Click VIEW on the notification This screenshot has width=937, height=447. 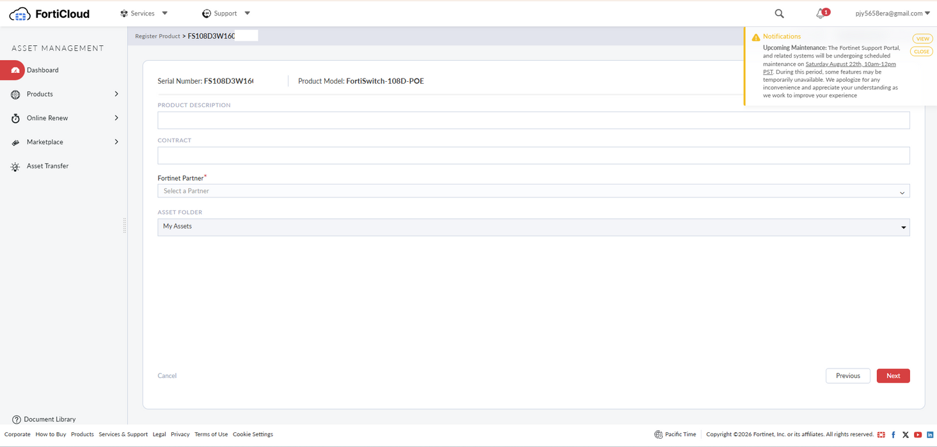tap(922, 39)
